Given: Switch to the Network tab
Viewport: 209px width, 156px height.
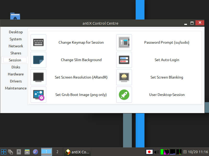Looking at the screenshot, I should click(x=16, y=46).
